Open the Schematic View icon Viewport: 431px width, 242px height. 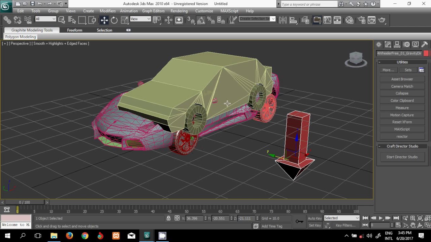337,20
